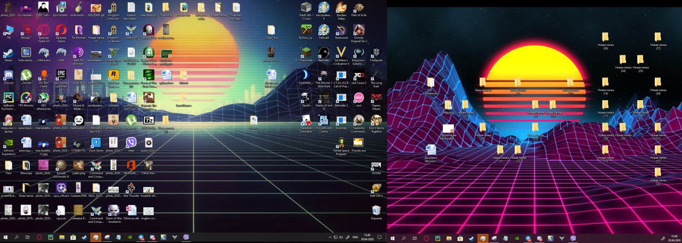The image size is (682, 243).
Task: Open Start menu on left monitor taskbar
Action: tap(5, 237)
